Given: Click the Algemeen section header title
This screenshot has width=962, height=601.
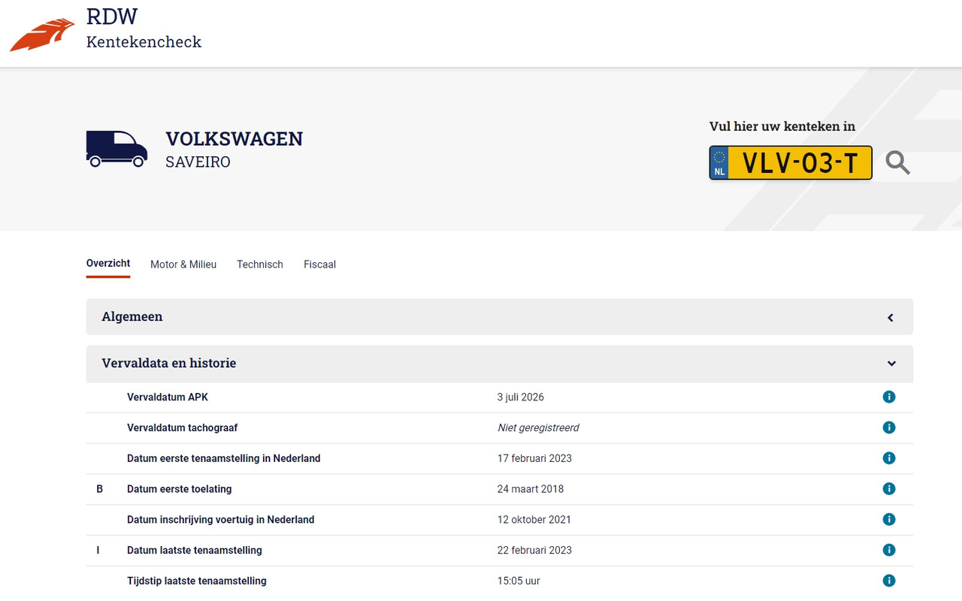Looking at the screenshot, I should click(132, 317).
